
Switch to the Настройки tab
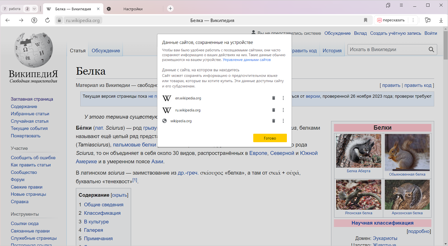pyautogui.click(x=133, y=9)
